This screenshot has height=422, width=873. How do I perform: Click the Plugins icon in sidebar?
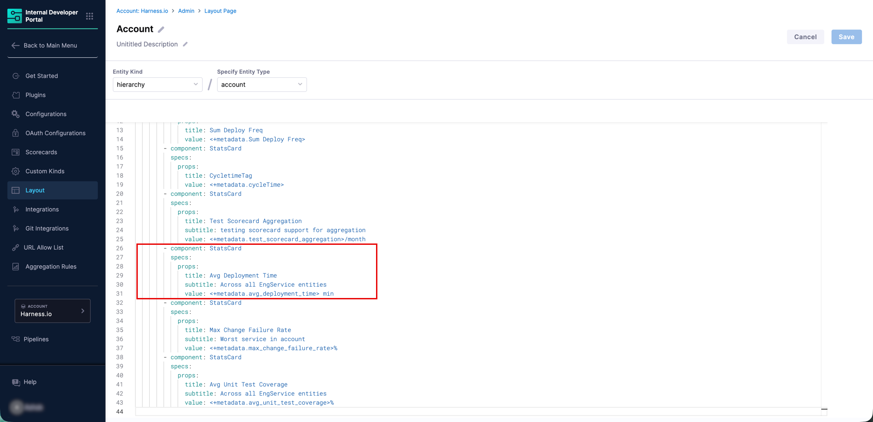(x=16, y=95)
